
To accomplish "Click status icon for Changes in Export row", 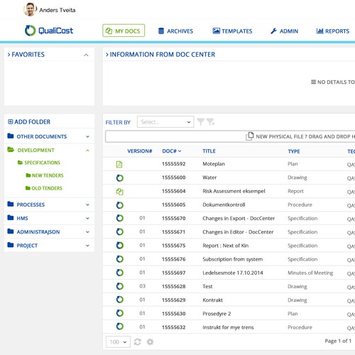I will click(x=120, y=218).
